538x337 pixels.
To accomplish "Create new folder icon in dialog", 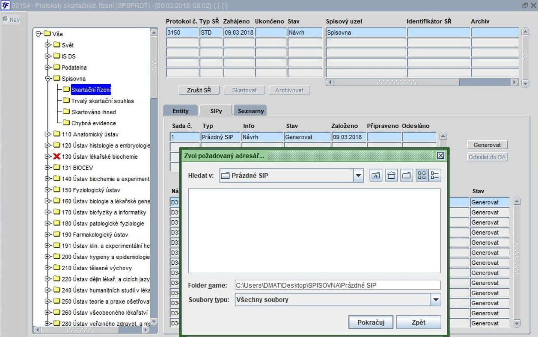I will (x=407, y=175).
